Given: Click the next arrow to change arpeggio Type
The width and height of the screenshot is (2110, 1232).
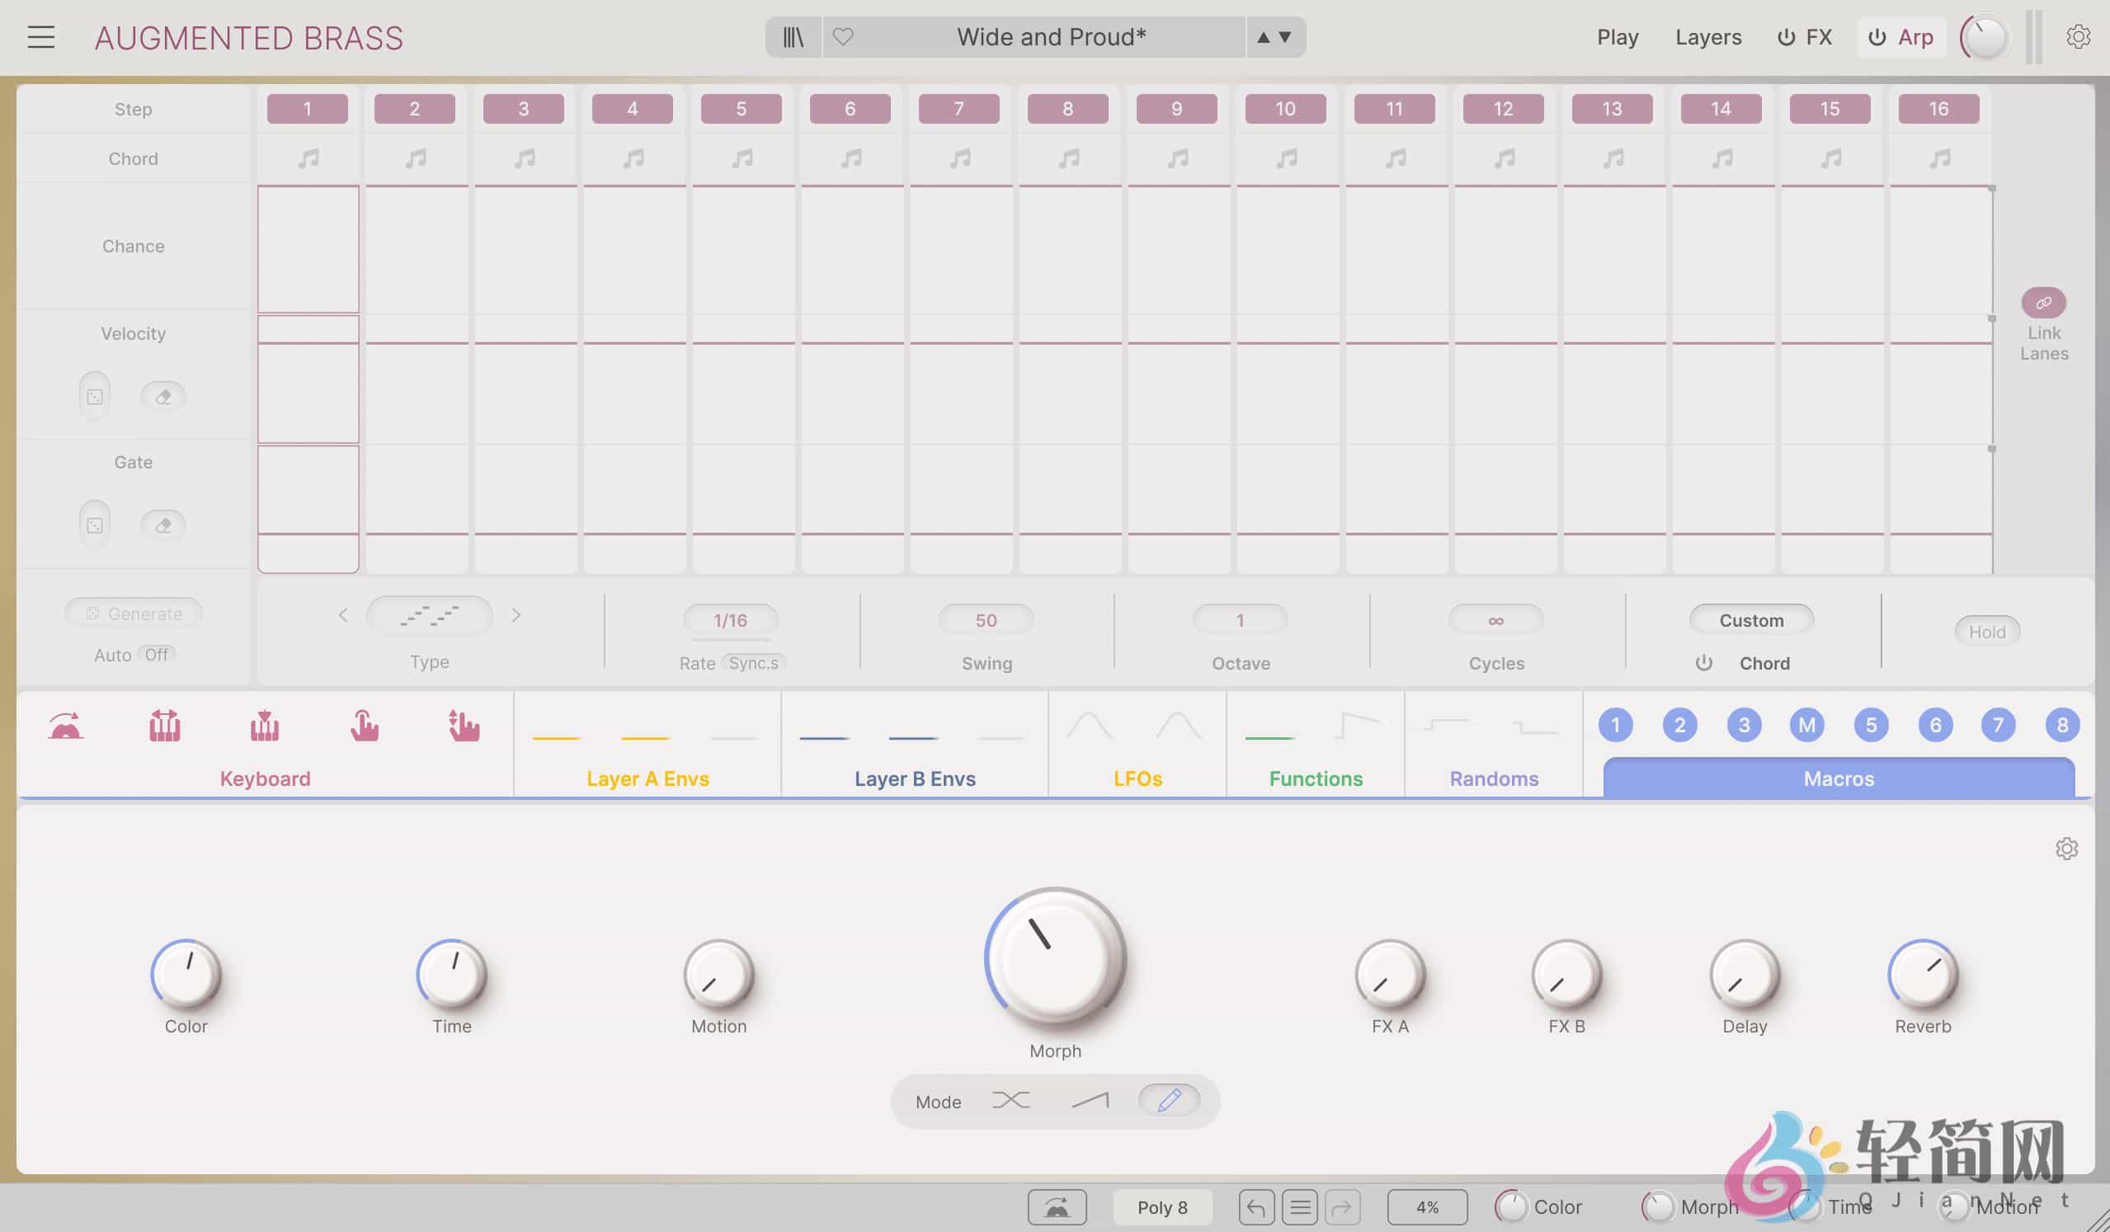Looking at the screenshot, I should (x=517, y=615).
